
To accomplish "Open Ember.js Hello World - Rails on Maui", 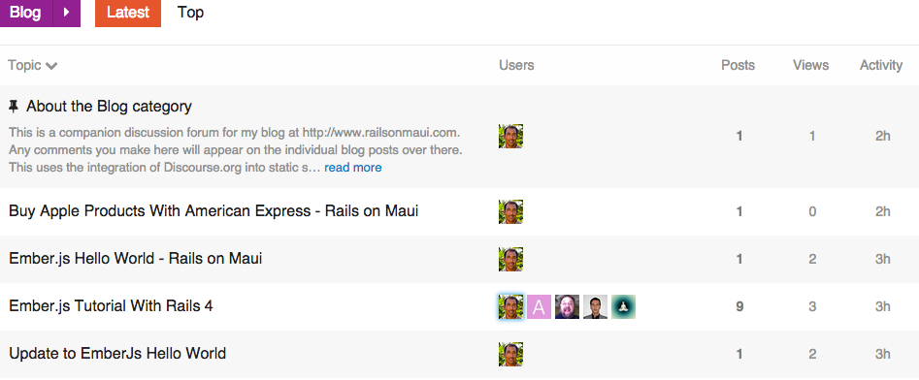I will (x=136, y=258).
